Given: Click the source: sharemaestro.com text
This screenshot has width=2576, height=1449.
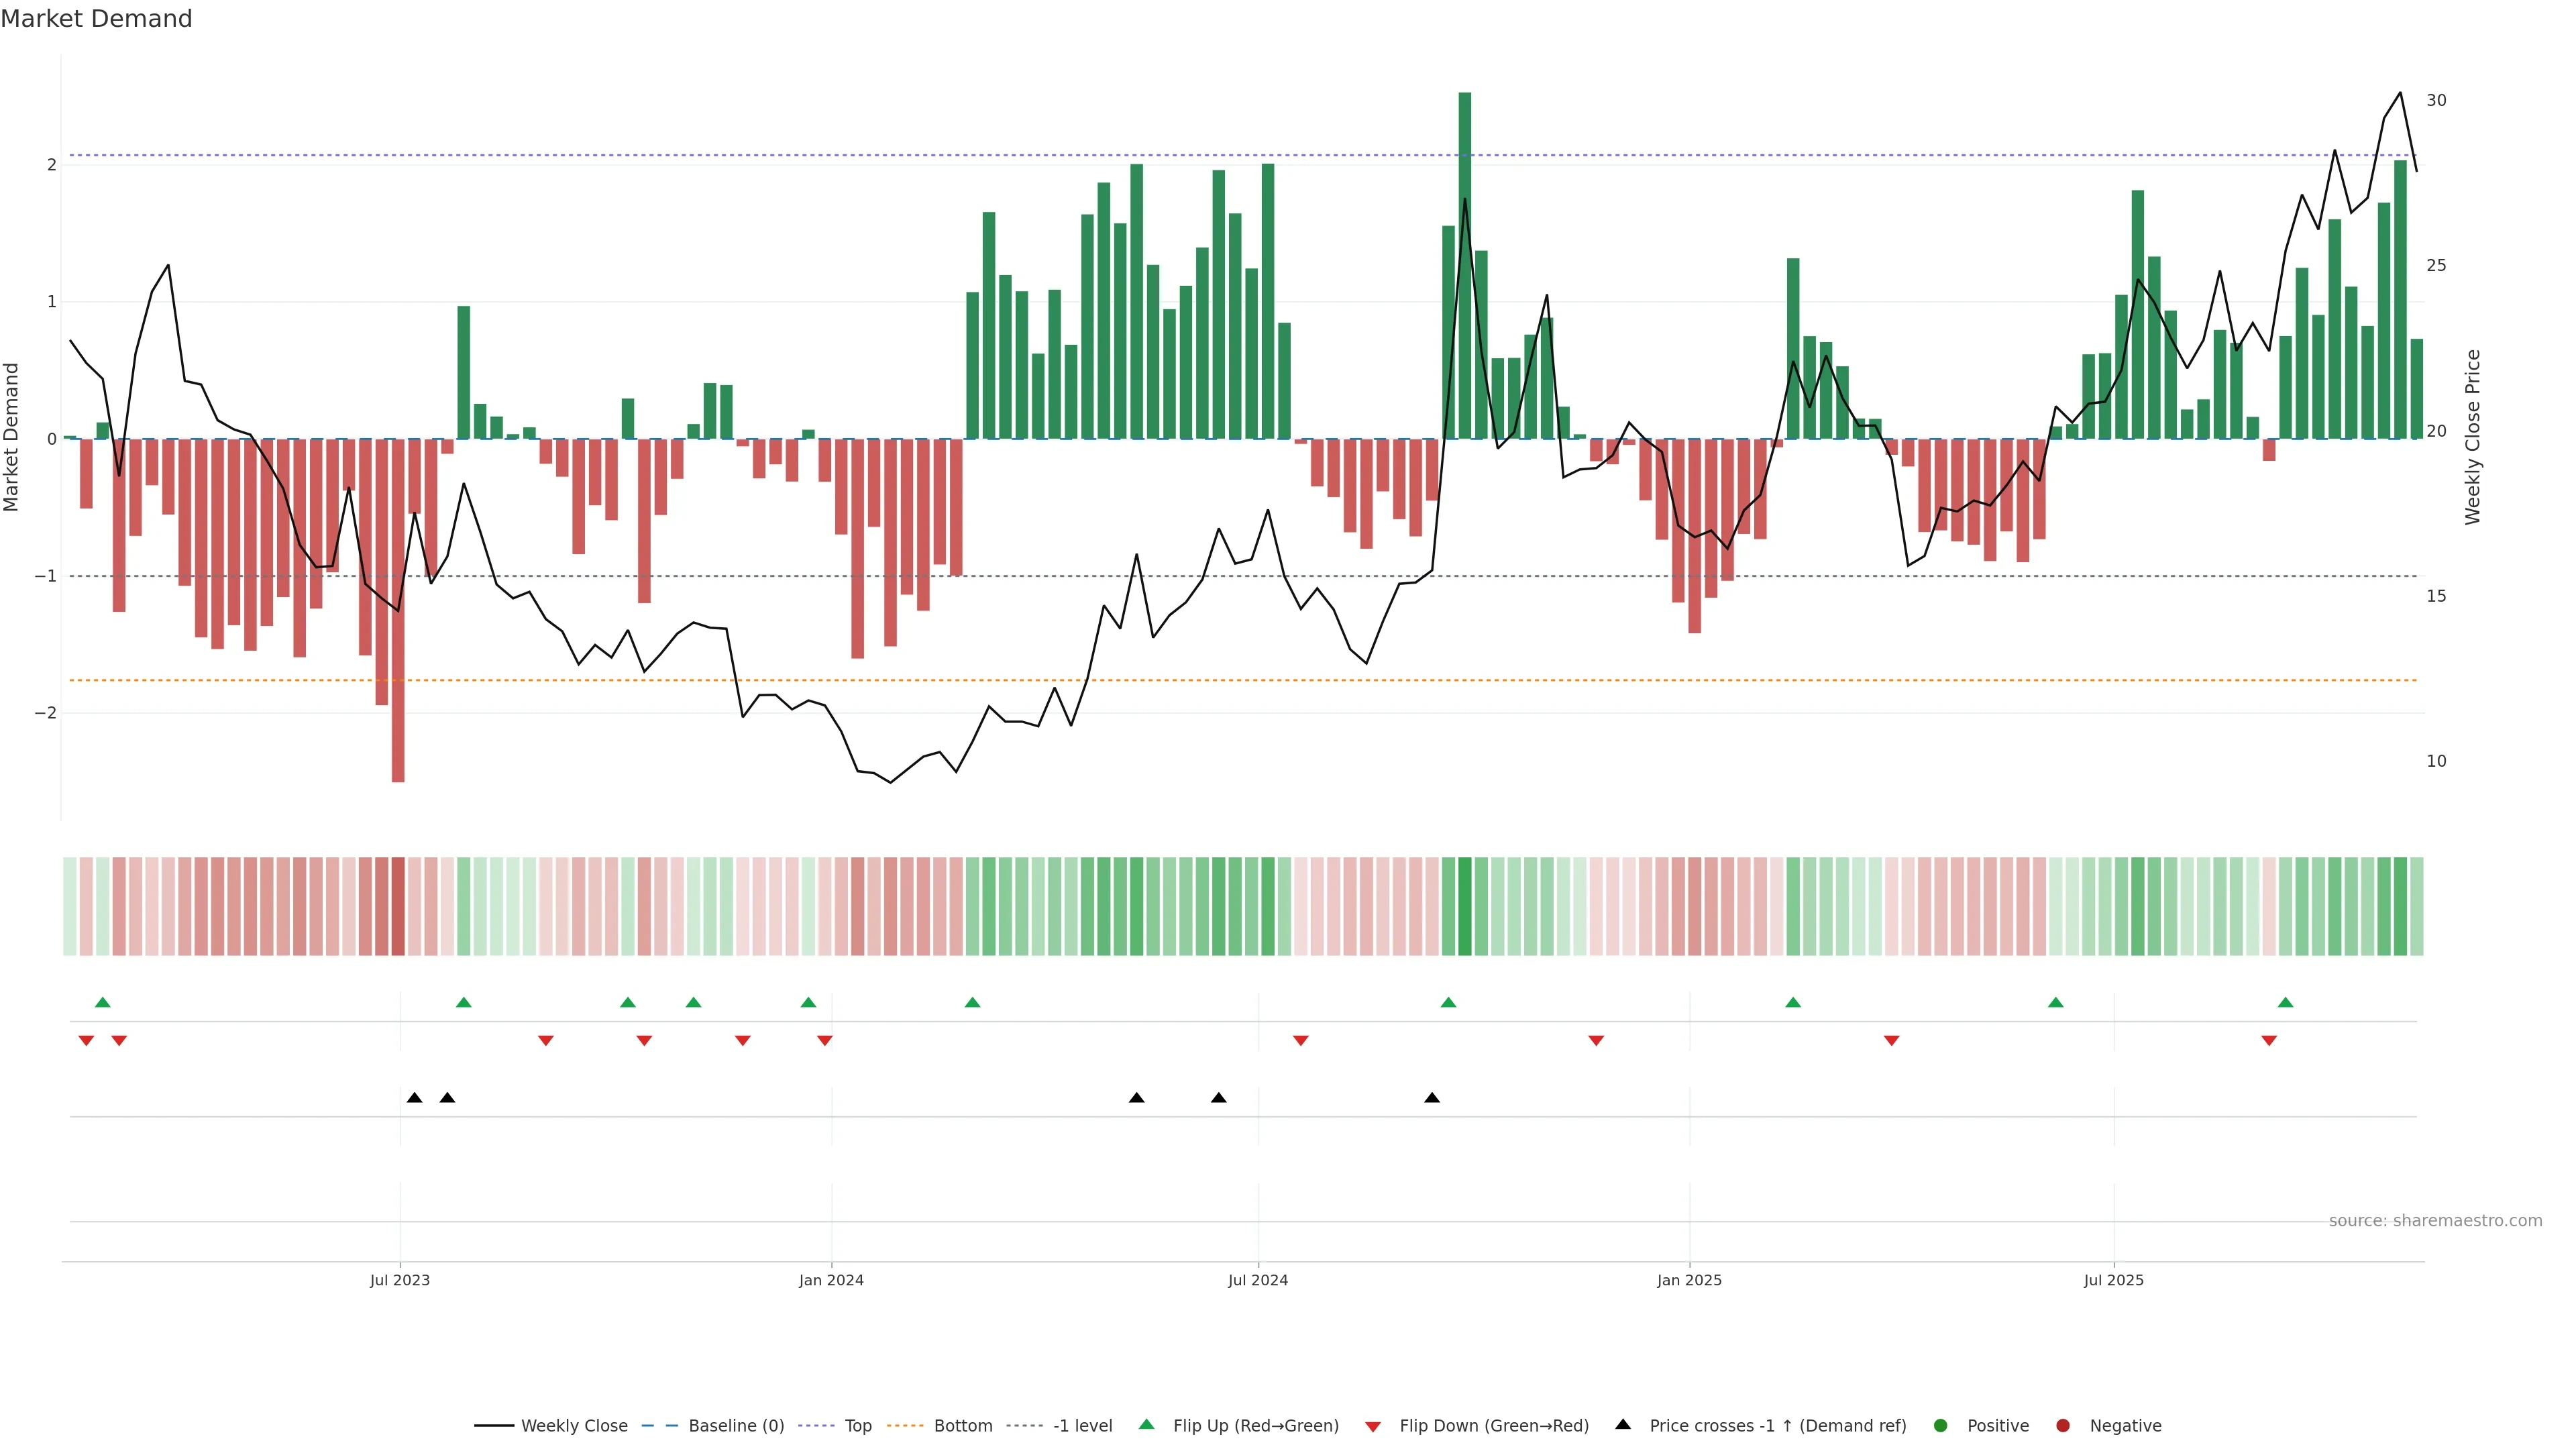Looking at the screenshot, I should click(2435, 1221).
